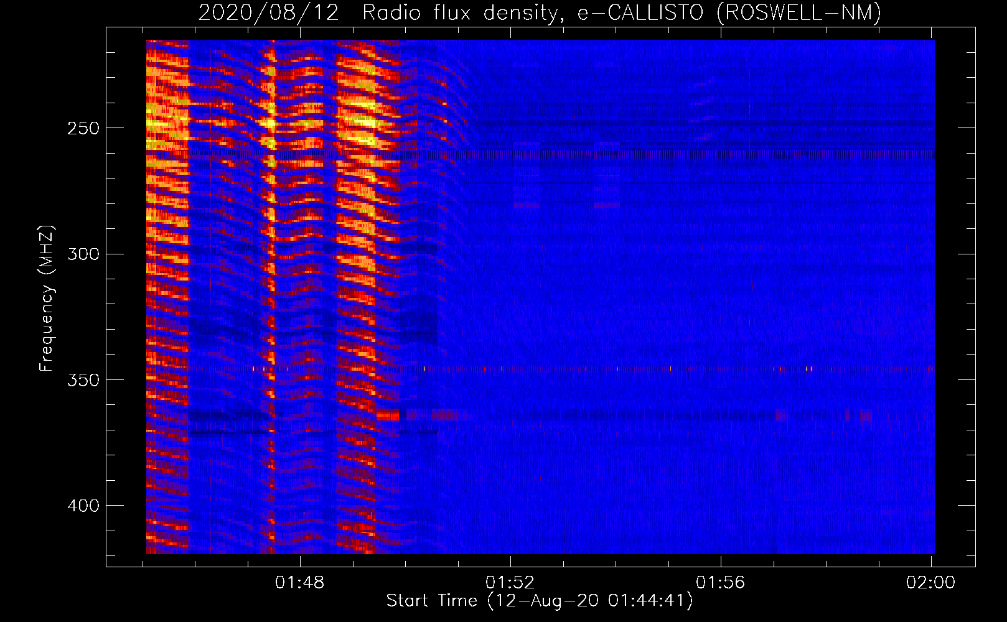Click the 350 frequency tick label
Viewport: 1007px width, 622px height.
click(83, 380)
